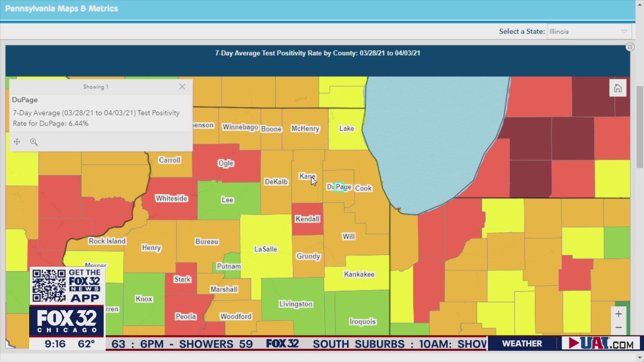Image resolution: width=644 pixels, height=362 pixels.
Task: Click the Pennsylvania Maps & Metrics header
Action: point(61,9)
